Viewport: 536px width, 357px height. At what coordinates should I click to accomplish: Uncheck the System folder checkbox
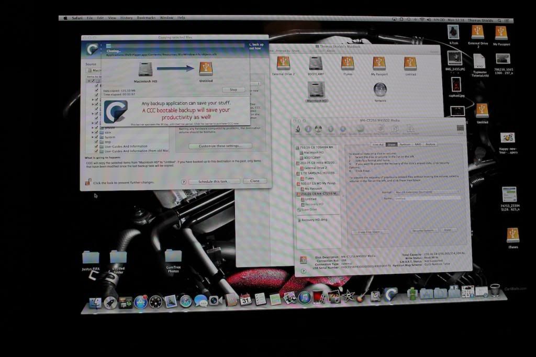pyautogui.click(x=96, y=137)
